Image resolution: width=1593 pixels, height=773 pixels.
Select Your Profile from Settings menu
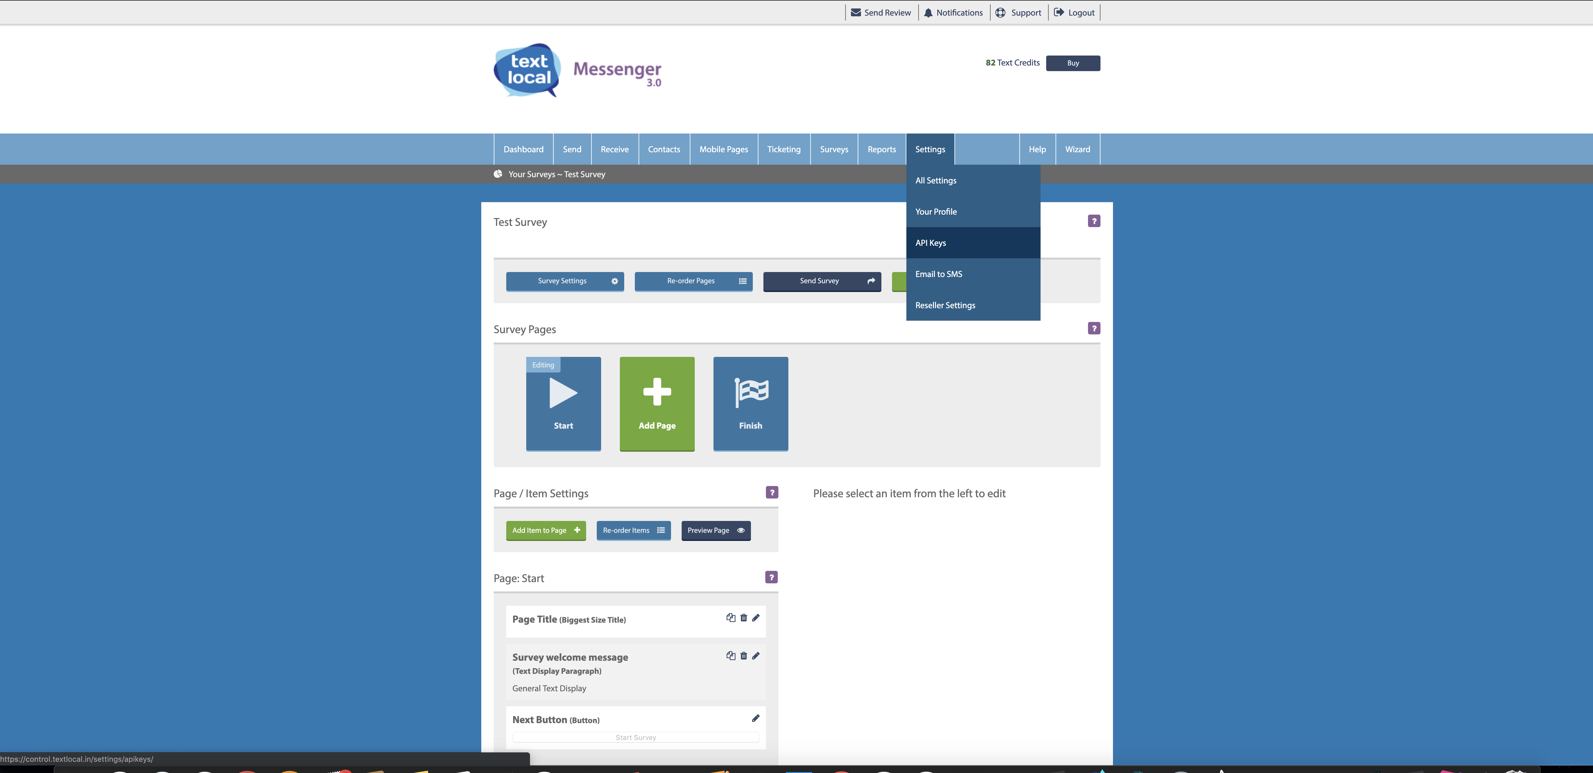973,211
